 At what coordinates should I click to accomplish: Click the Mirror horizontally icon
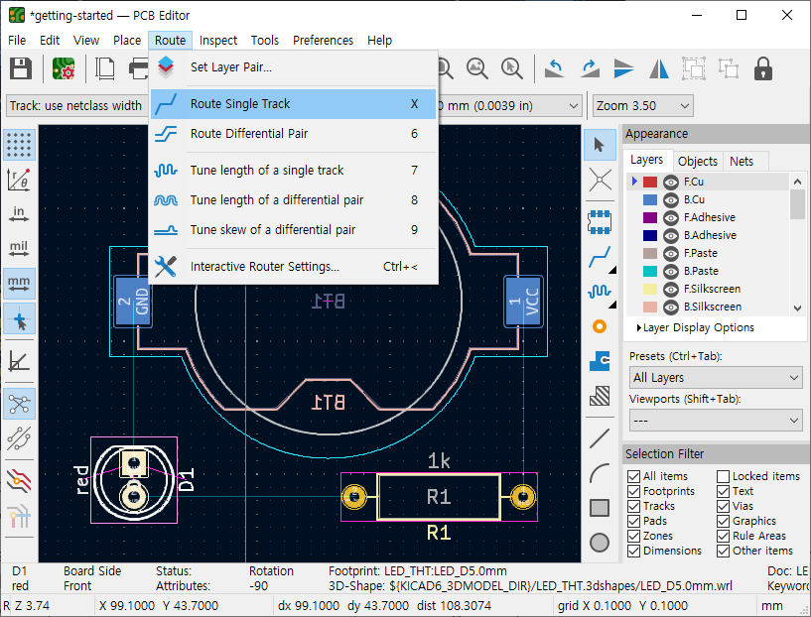point(659,68)
